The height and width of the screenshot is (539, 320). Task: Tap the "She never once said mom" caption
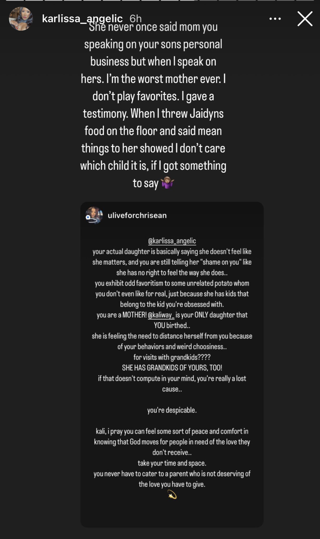coord(153,27)
